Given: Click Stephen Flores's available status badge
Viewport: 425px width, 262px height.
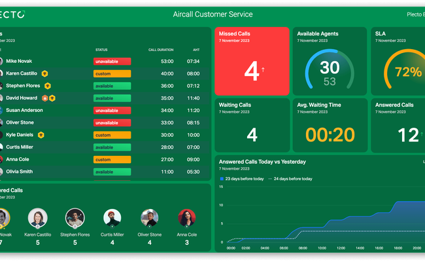Looking at the screenshot, I should click(x=112, y=86).
